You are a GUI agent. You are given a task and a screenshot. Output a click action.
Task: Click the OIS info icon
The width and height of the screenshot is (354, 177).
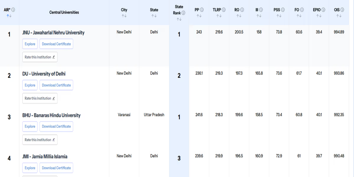342,10
